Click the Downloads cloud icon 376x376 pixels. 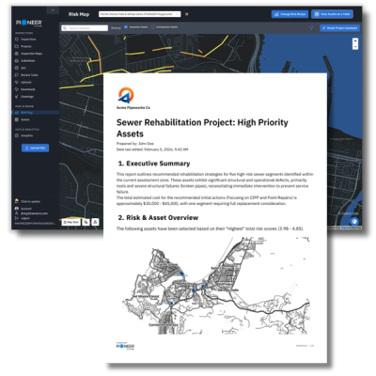17,89
